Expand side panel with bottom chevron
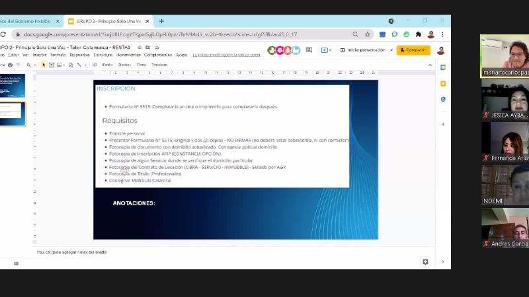The height and width of the screenshot is (297, 529). [x=443, y=261]
